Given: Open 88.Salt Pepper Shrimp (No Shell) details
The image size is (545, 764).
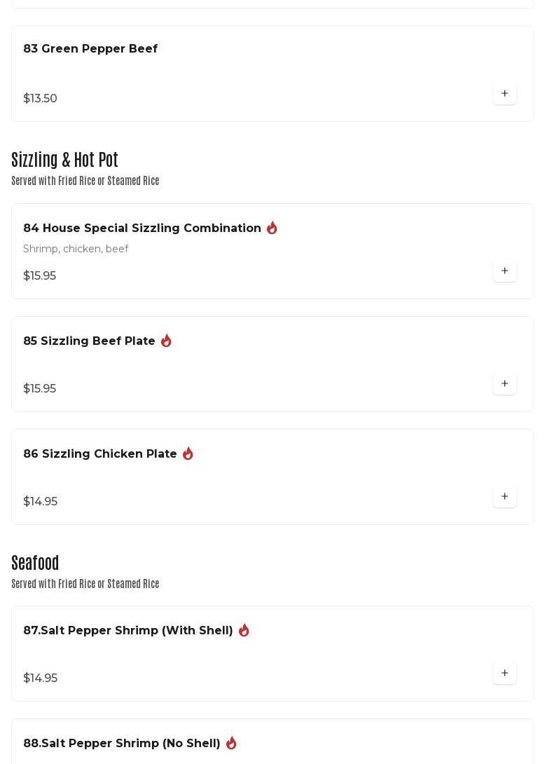Looking at the screenshot, I should tap(122, 743).
